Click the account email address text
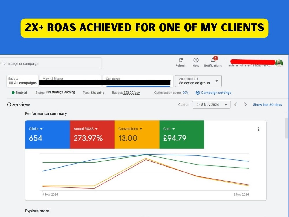The height and width of the screenshot is (217, 289). click(250, 65)
